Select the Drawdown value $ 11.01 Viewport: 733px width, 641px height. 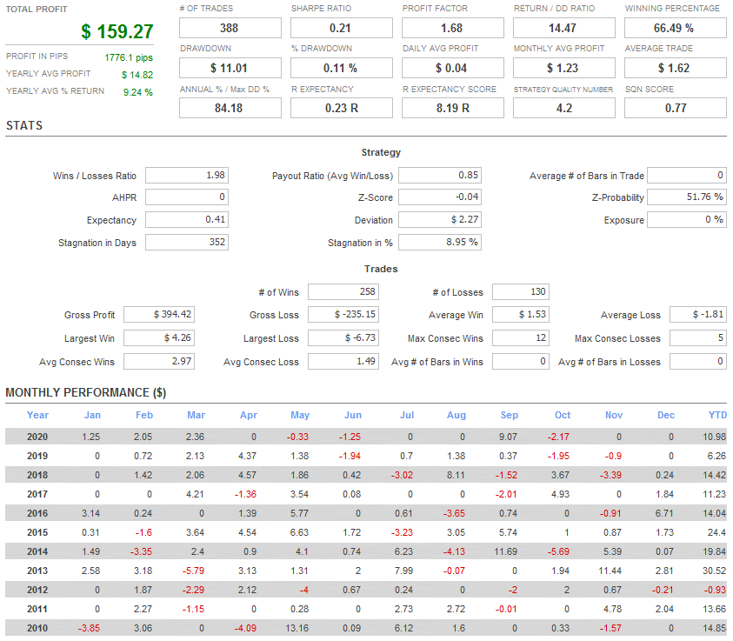[230, 68]
